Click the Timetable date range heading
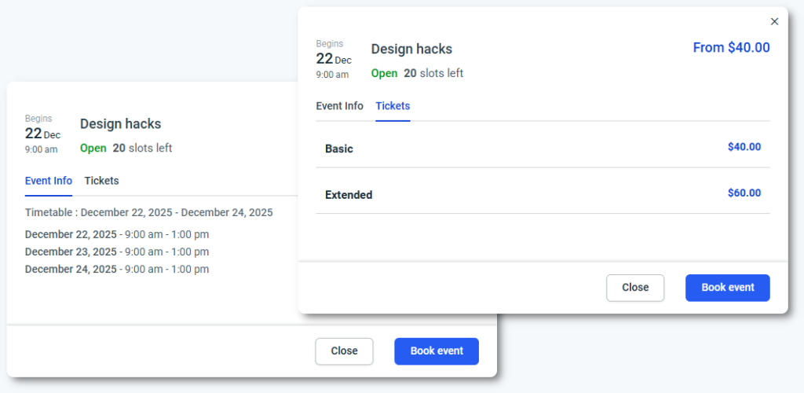Image resolution: width=804 pixels, height=393 pixels. 148,212
